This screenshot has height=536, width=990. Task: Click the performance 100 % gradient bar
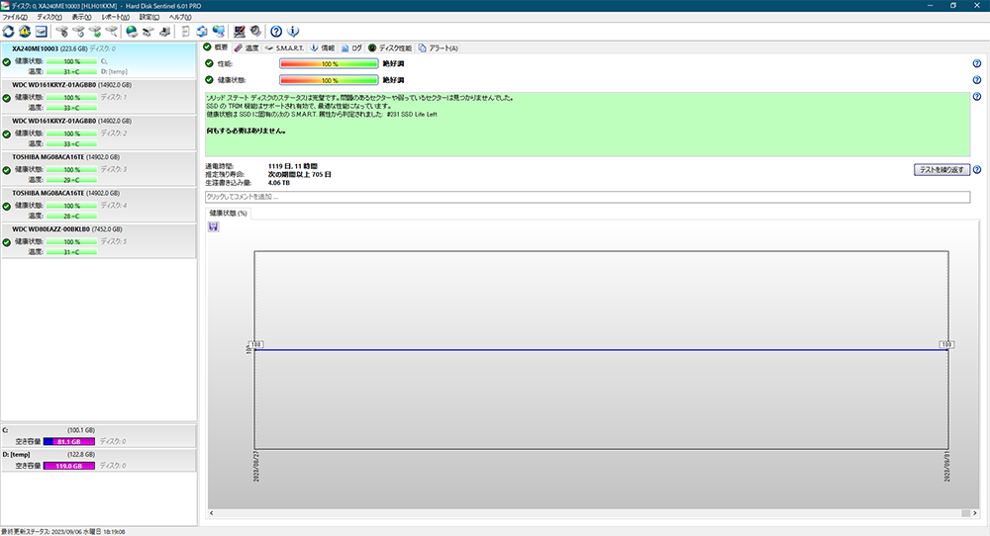[329, 63]
